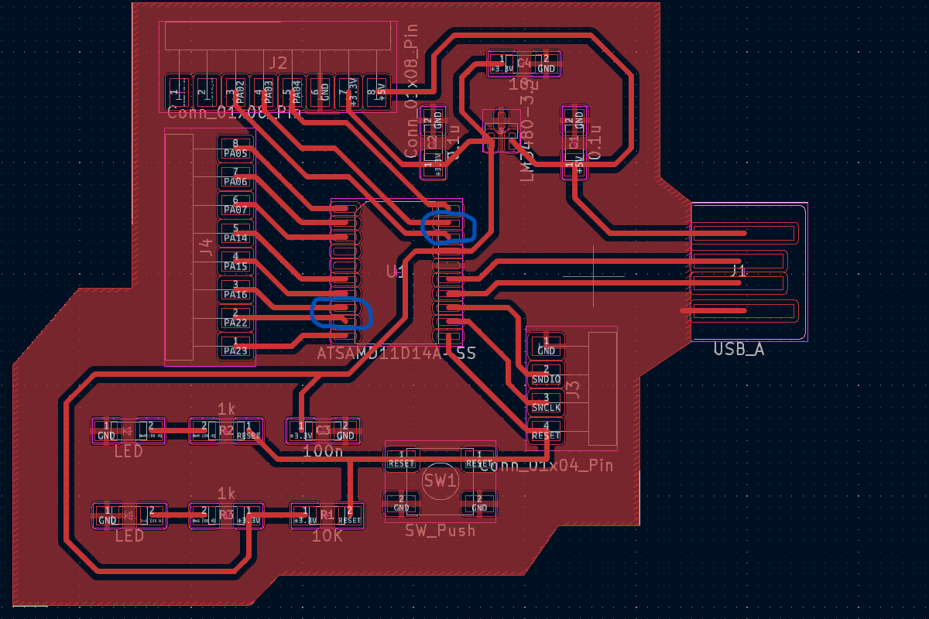Select C1 pad 2 GND
This screenshot has width=929, height=619.
574,121
